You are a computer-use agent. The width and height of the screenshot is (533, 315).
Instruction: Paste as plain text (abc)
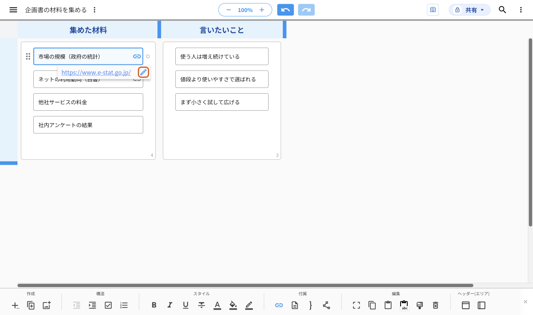[404, 305]
